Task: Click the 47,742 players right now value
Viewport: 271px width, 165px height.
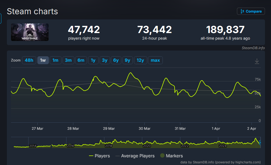Action: click(x=84, y=30)
